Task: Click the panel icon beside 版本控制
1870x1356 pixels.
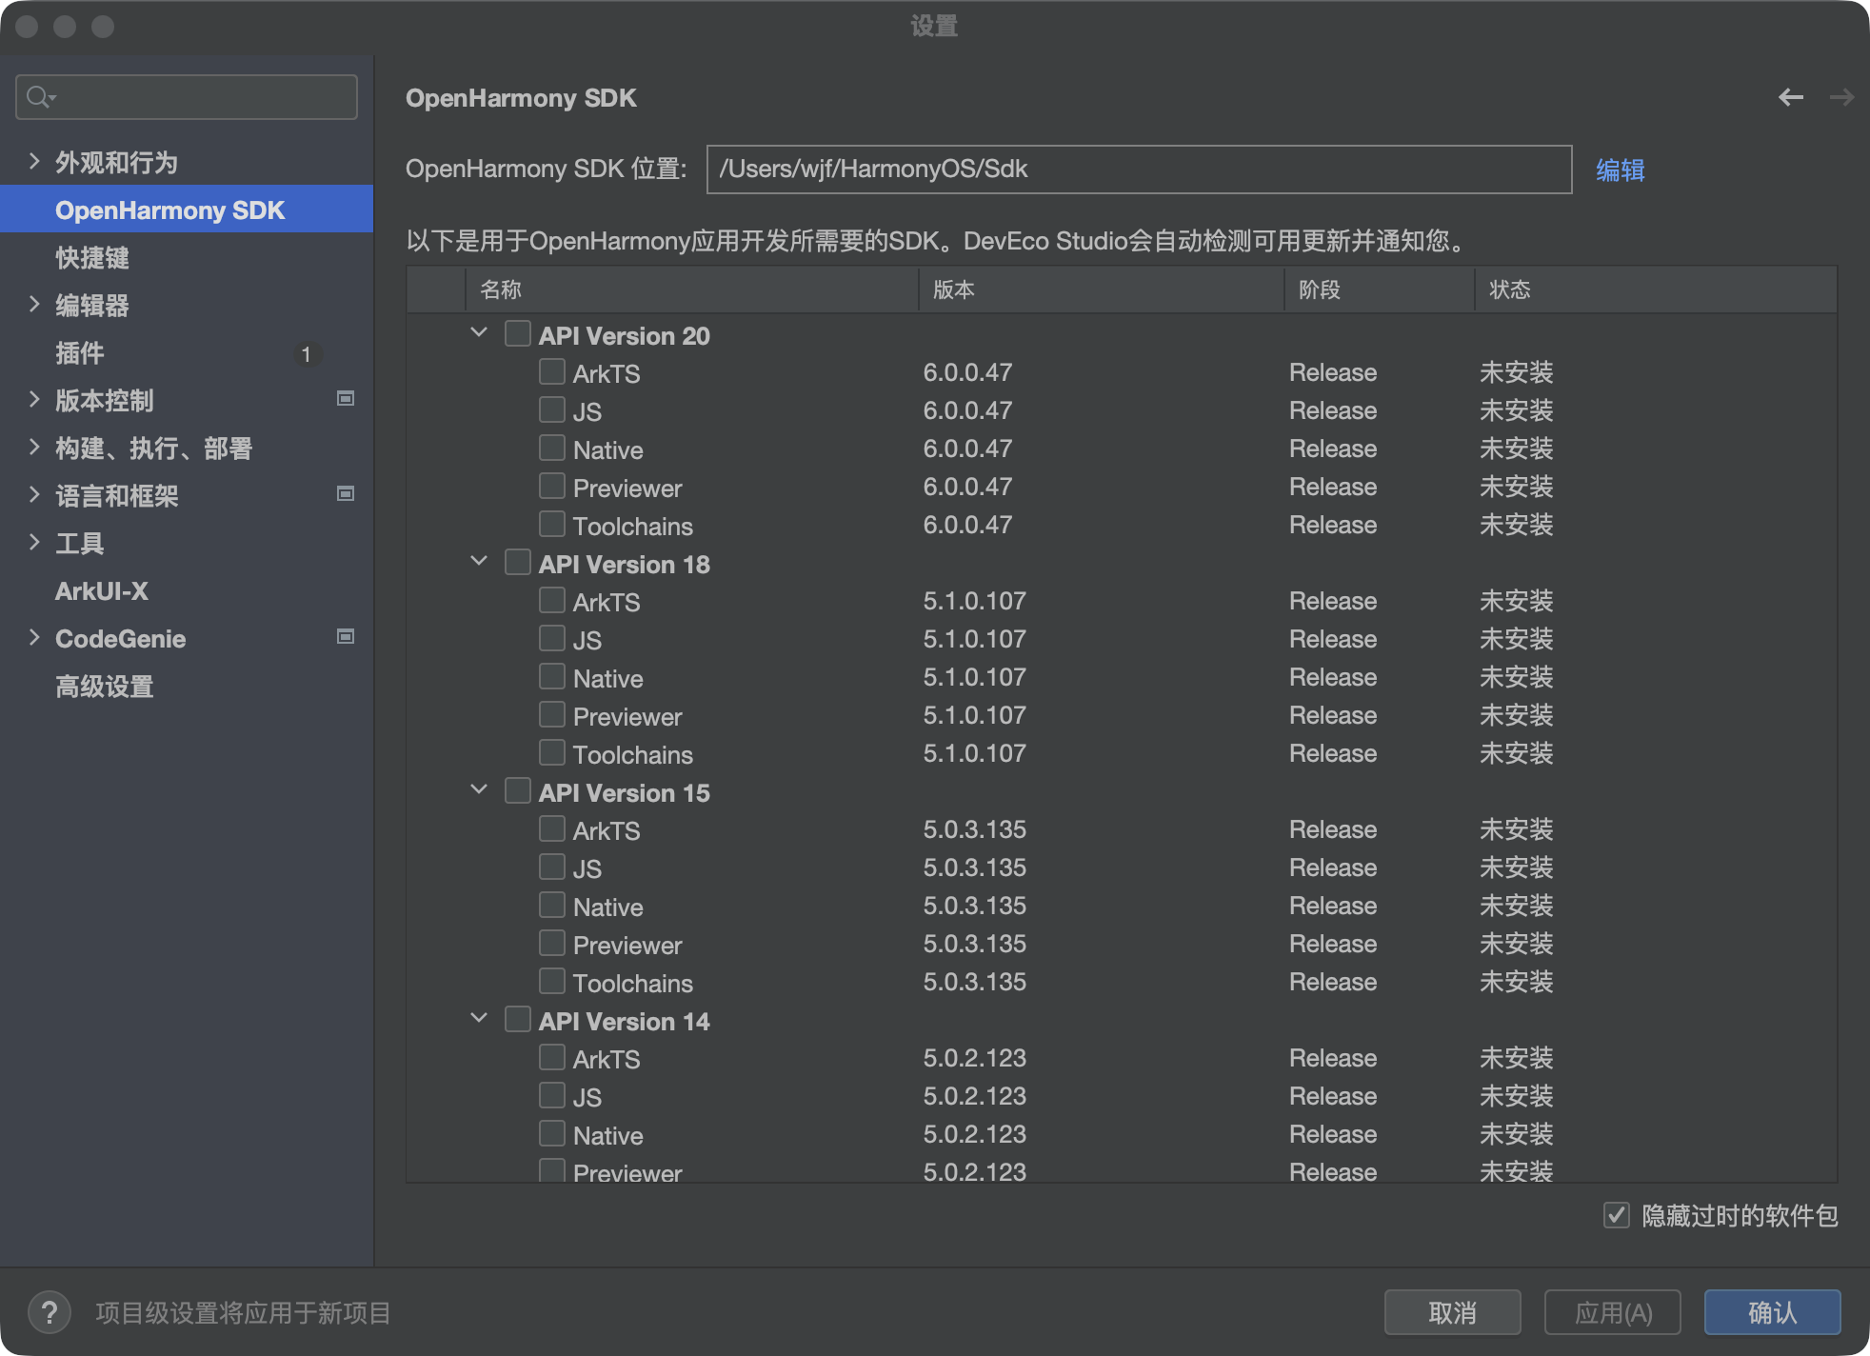Action: (346, 399)
